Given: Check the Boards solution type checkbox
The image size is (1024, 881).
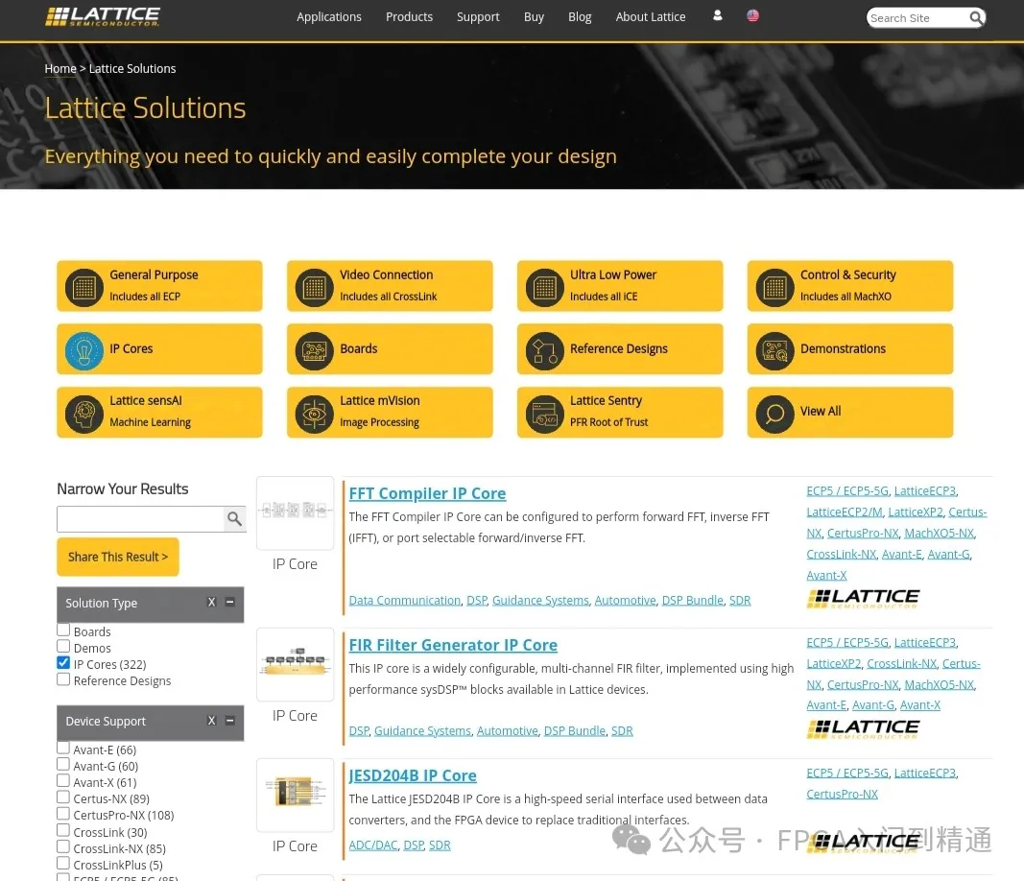Looking at the screenshot, I should click(x=63, y=630).
